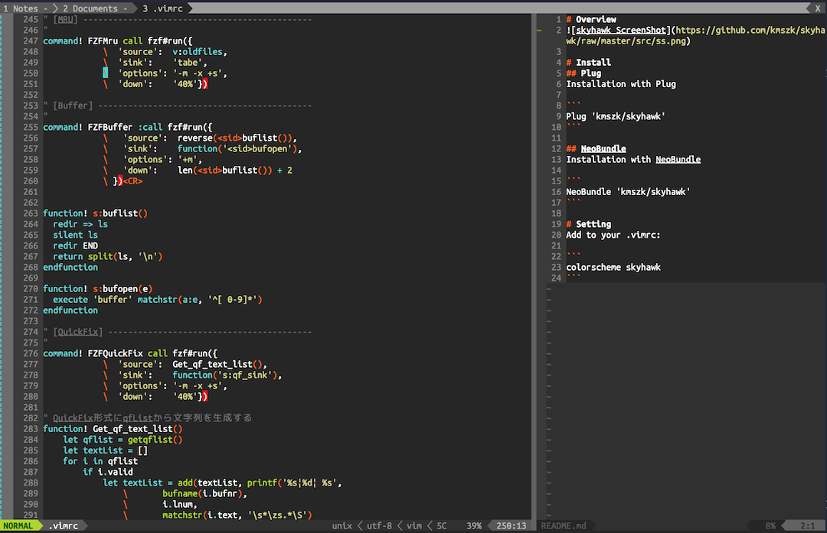Click the vim filetype indicator
This screenshot has width=827, height=533.
click(x=413, y=526)
